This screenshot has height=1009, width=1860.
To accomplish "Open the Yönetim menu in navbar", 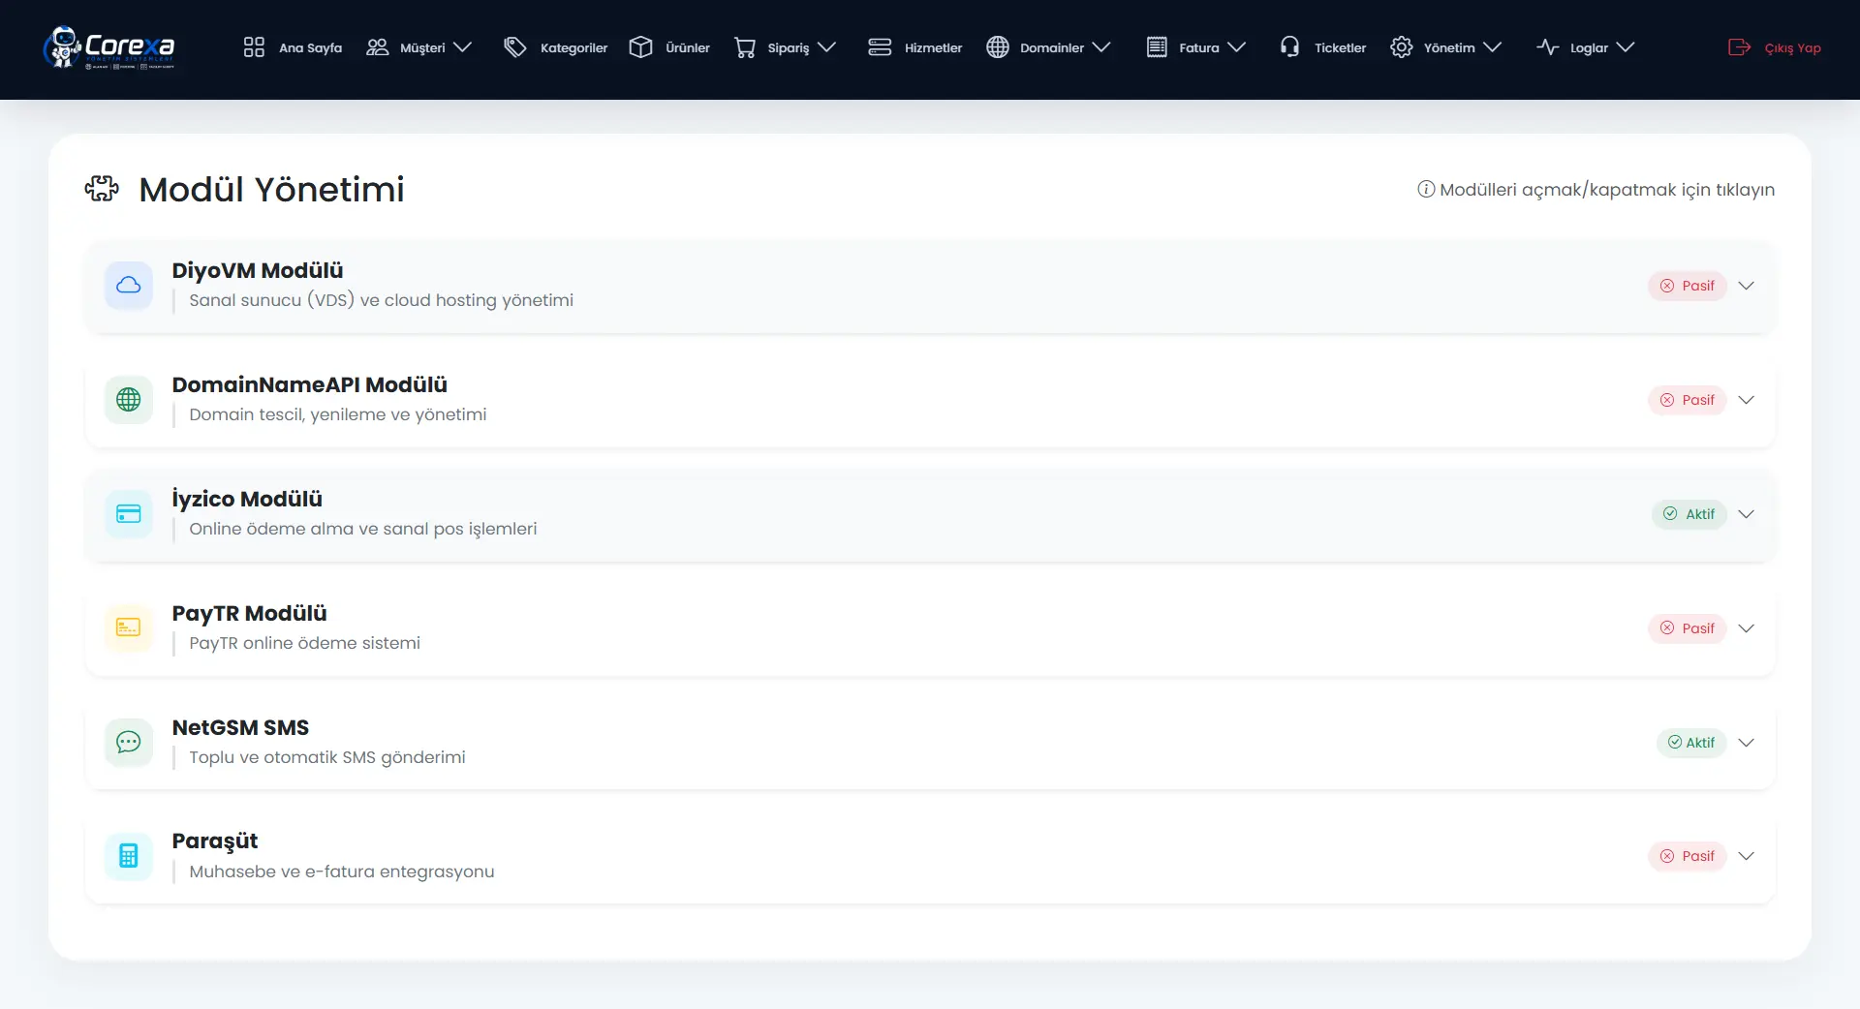I will click(x=1445, y=47).
